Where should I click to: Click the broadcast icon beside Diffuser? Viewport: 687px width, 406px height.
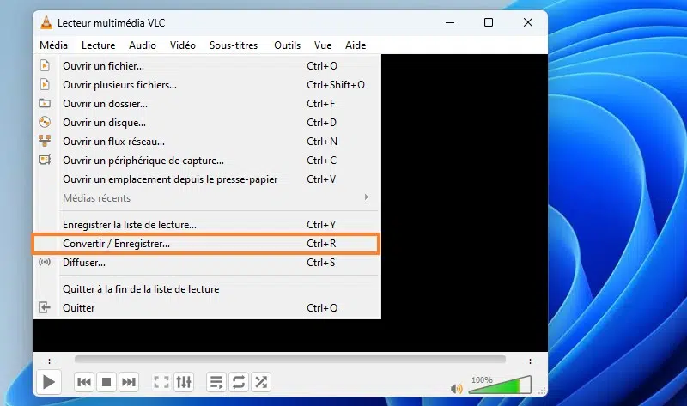click(45, 262)
